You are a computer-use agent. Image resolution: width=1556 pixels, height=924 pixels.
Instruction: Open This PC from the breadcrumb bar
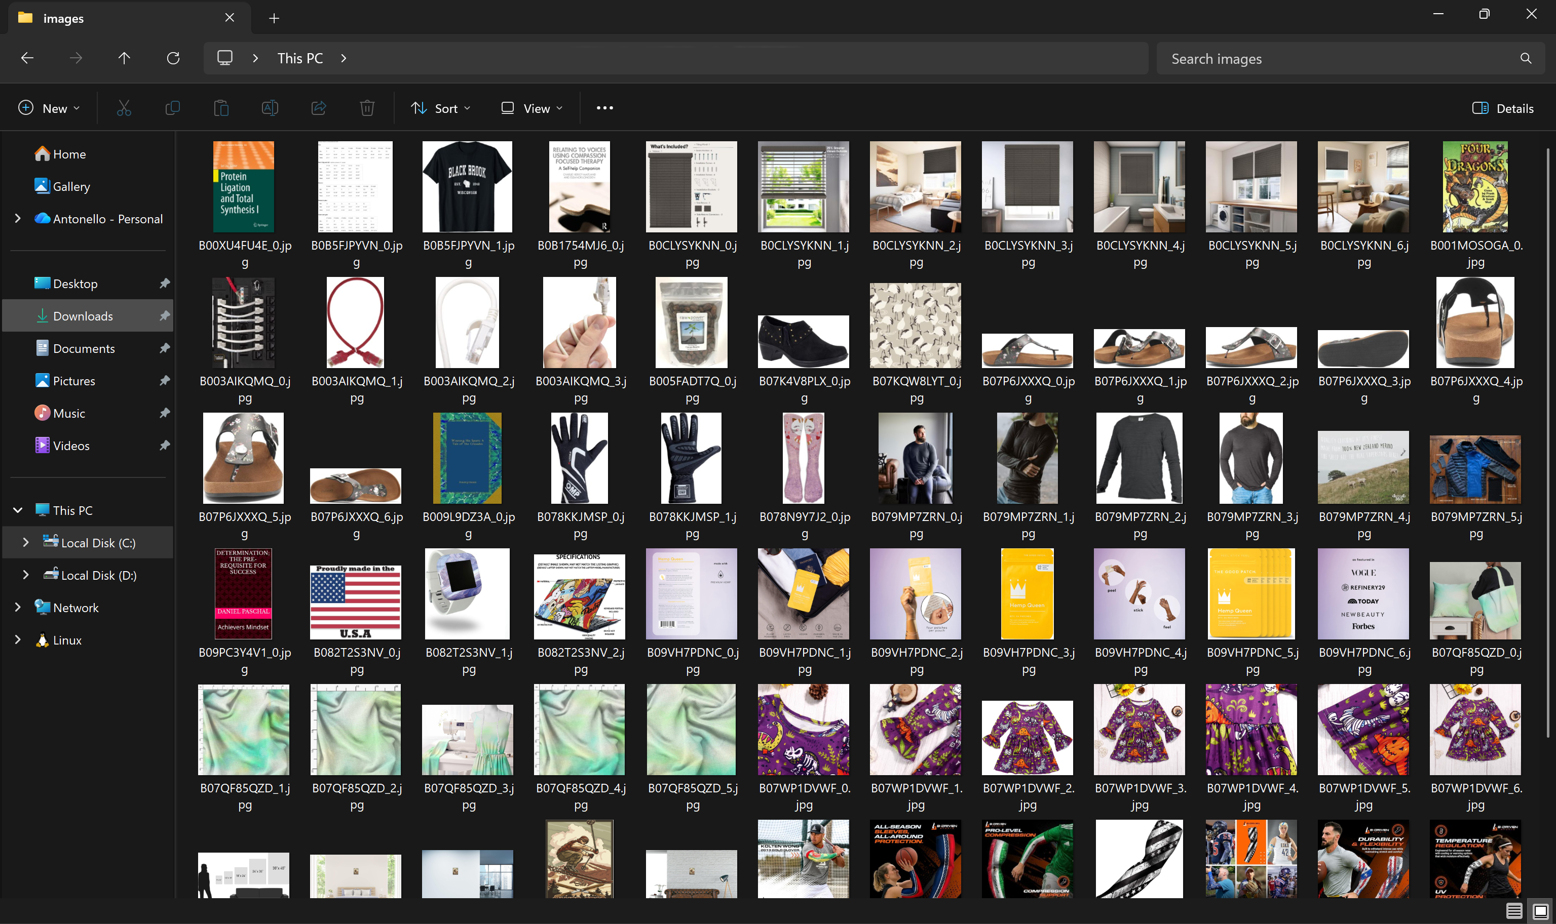[299, 58]
